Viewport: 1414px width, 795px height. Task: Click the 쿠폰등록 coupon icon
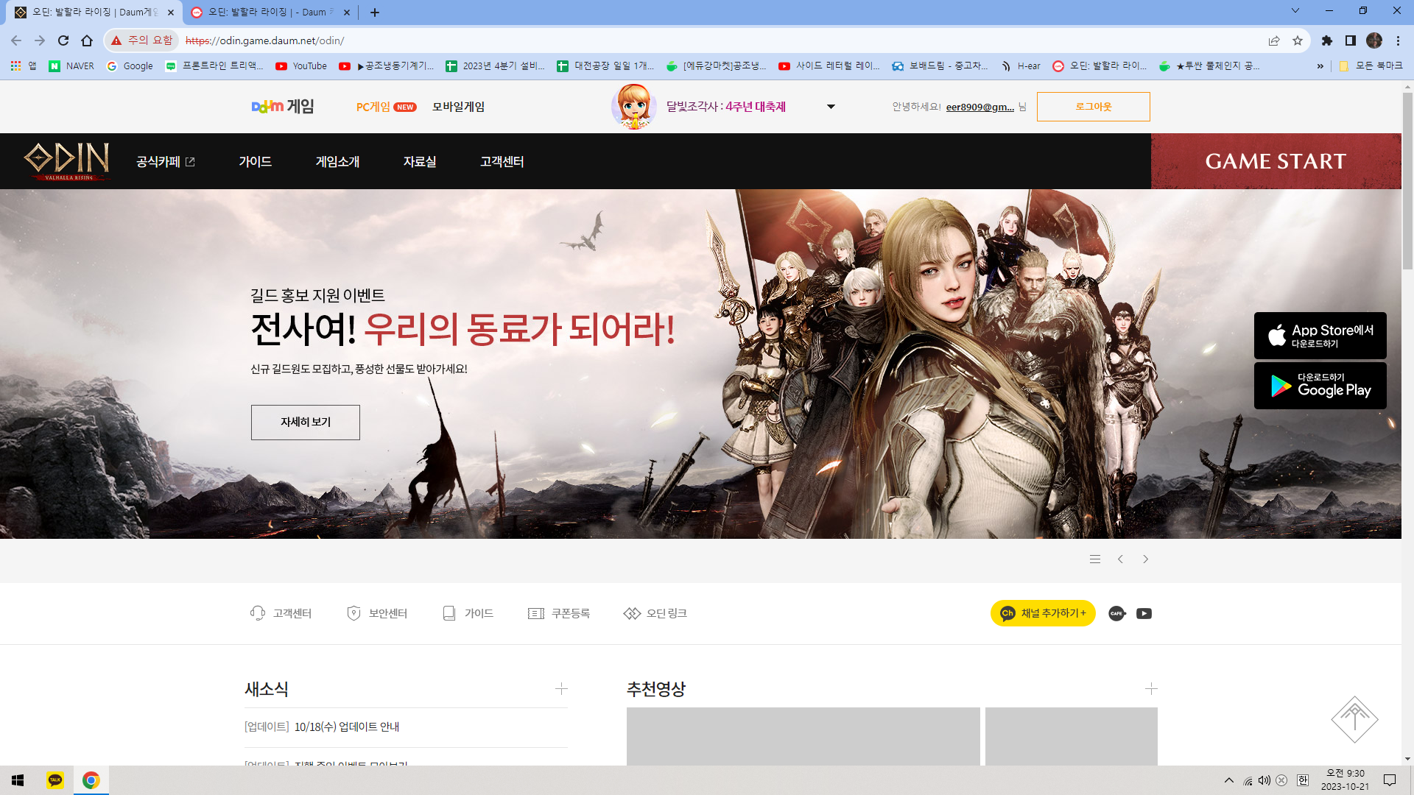537,612
